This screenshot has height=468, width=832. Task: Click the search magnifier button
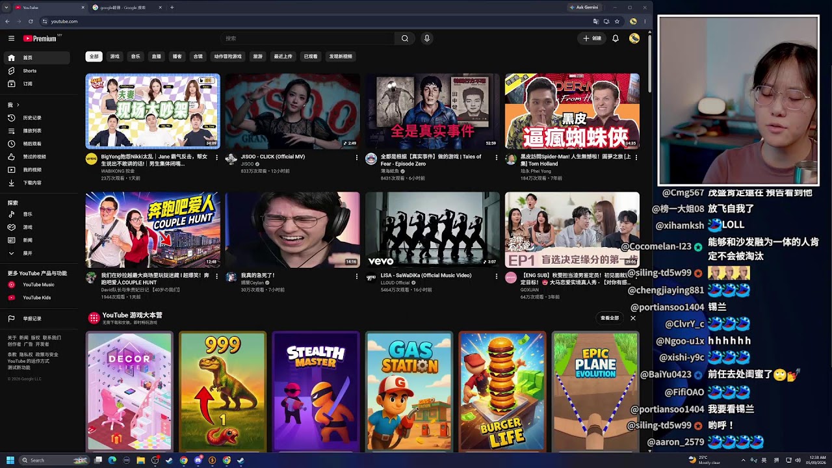(404, 38)
